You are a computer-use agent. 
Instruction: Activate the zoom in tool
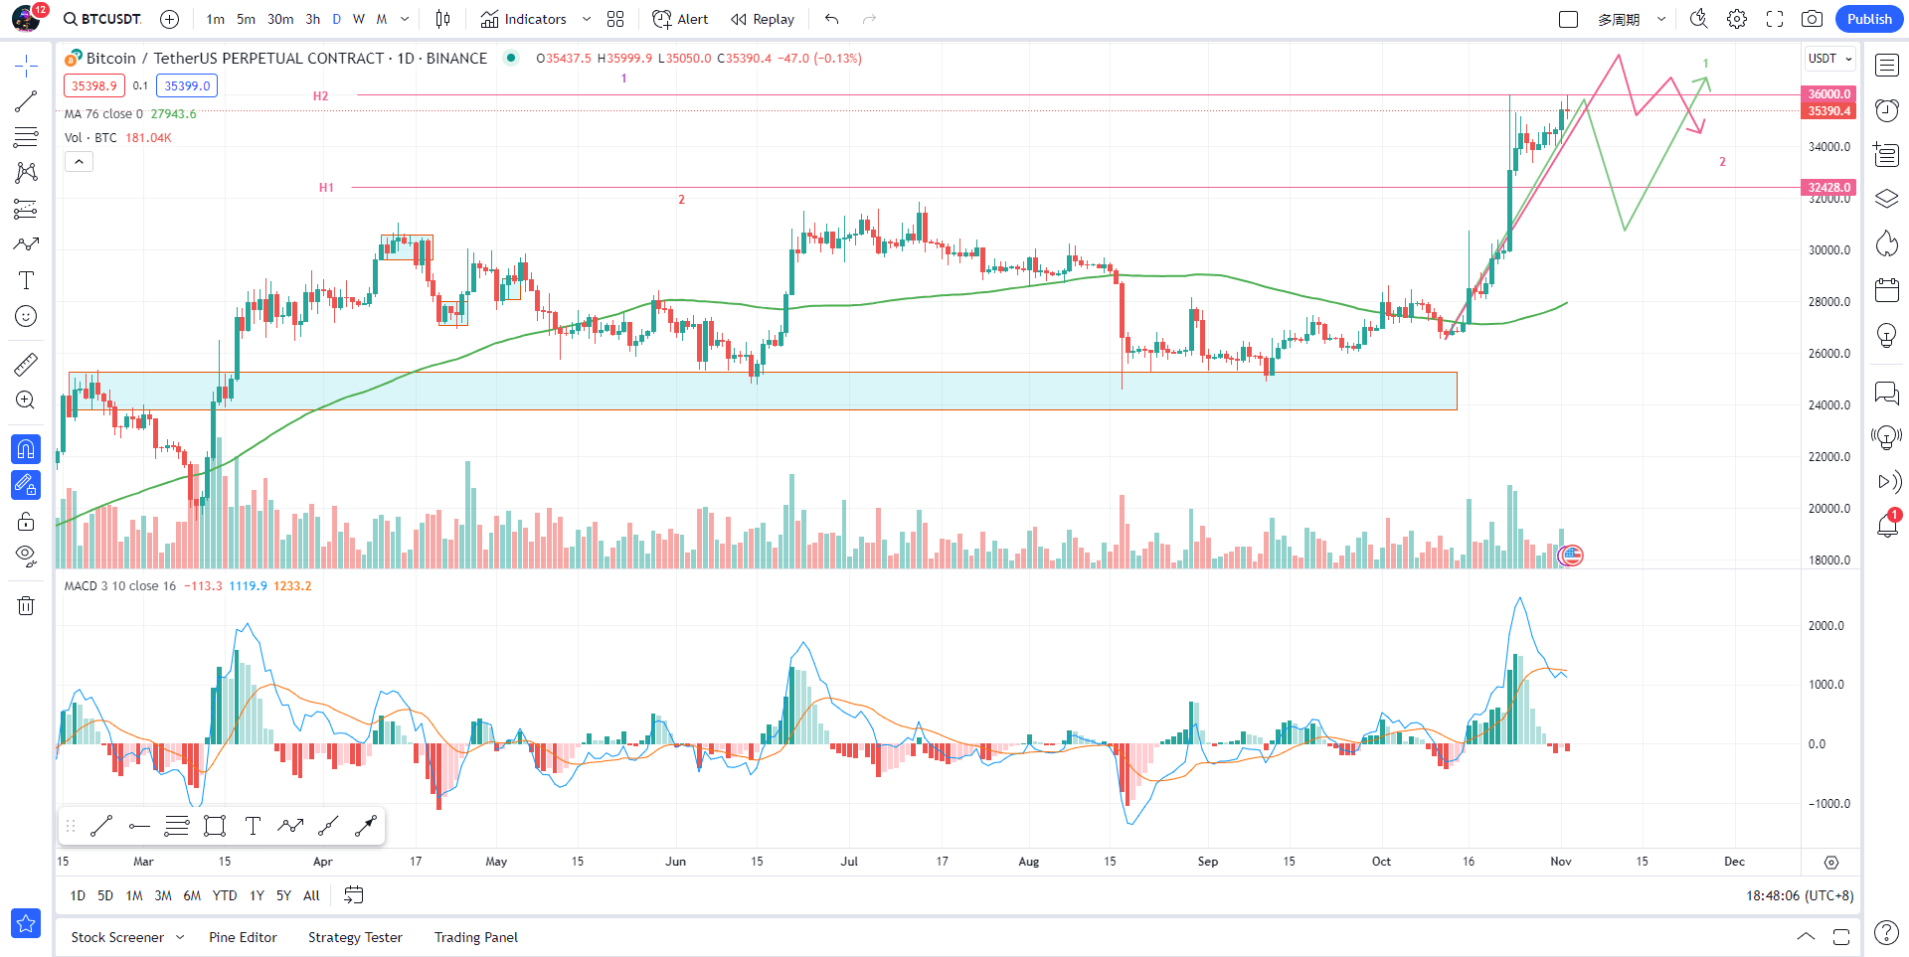coord(26,400)
